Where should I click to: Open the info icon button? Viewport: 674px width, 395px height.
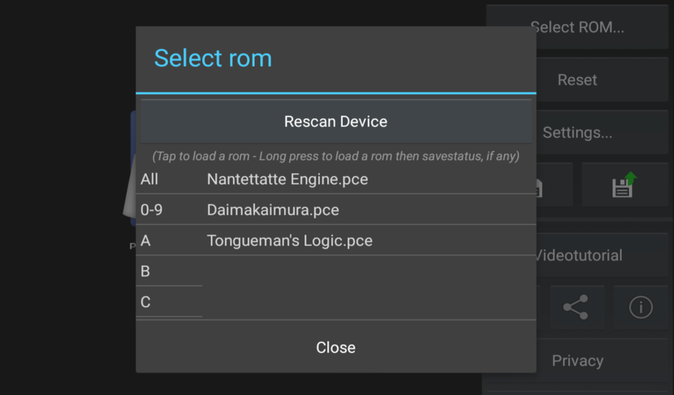coord(640,307)
